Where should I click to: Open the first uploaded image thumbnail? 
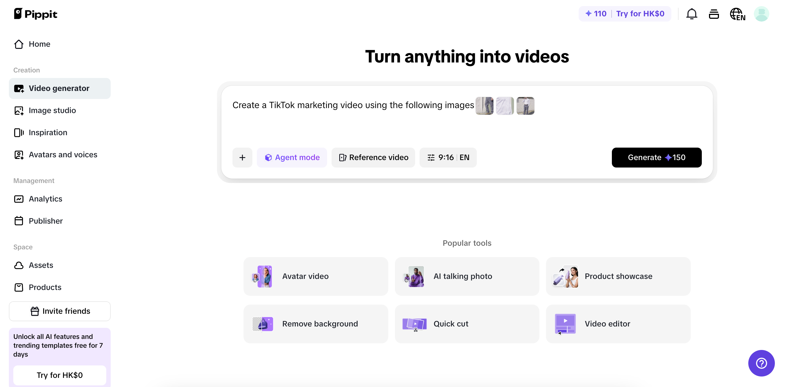click(484, 106)
